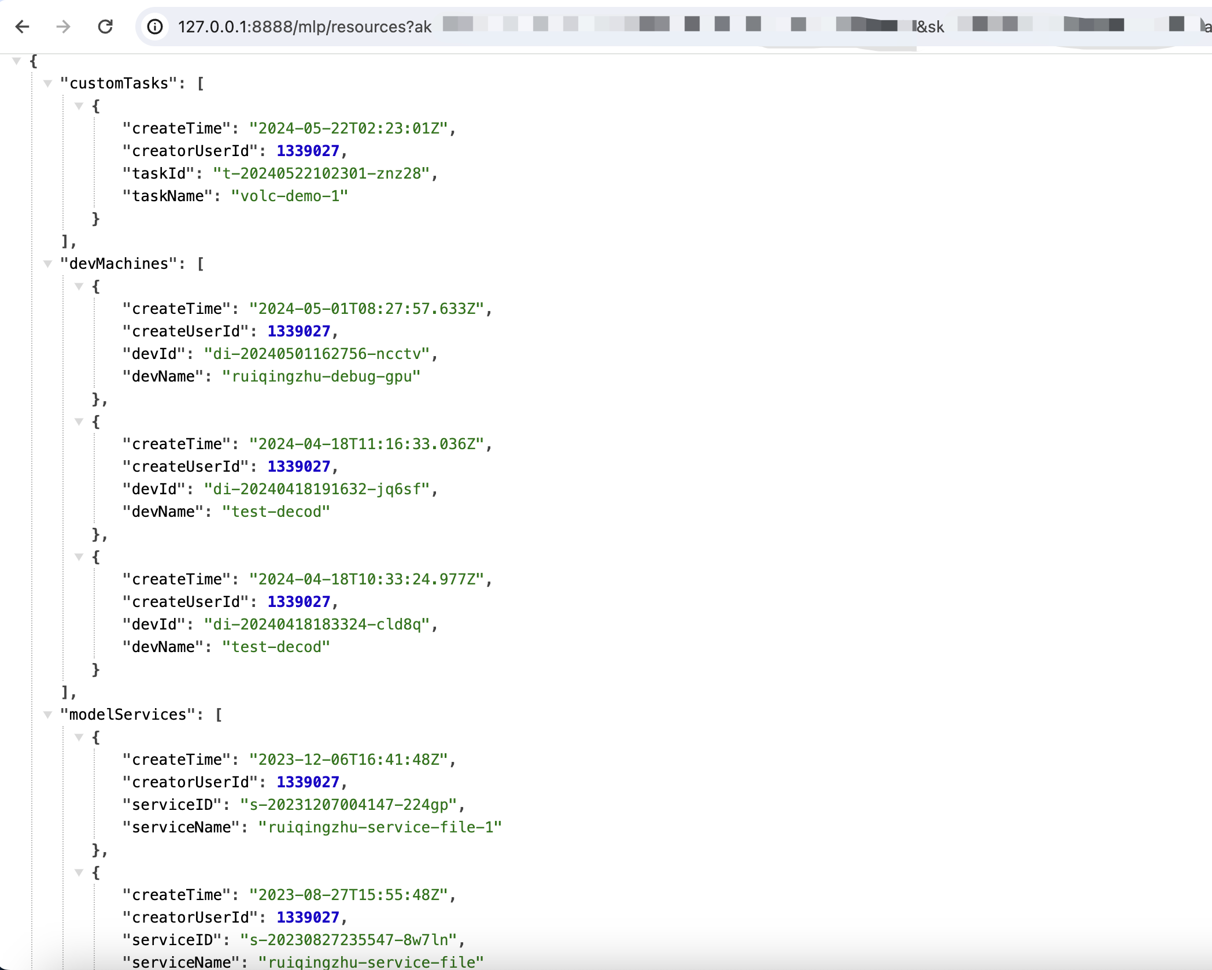Viewport: 1212px width, 970px height.
Task: Click devId value "di-20240501162756-ncctv"
Action: [317, 354]
